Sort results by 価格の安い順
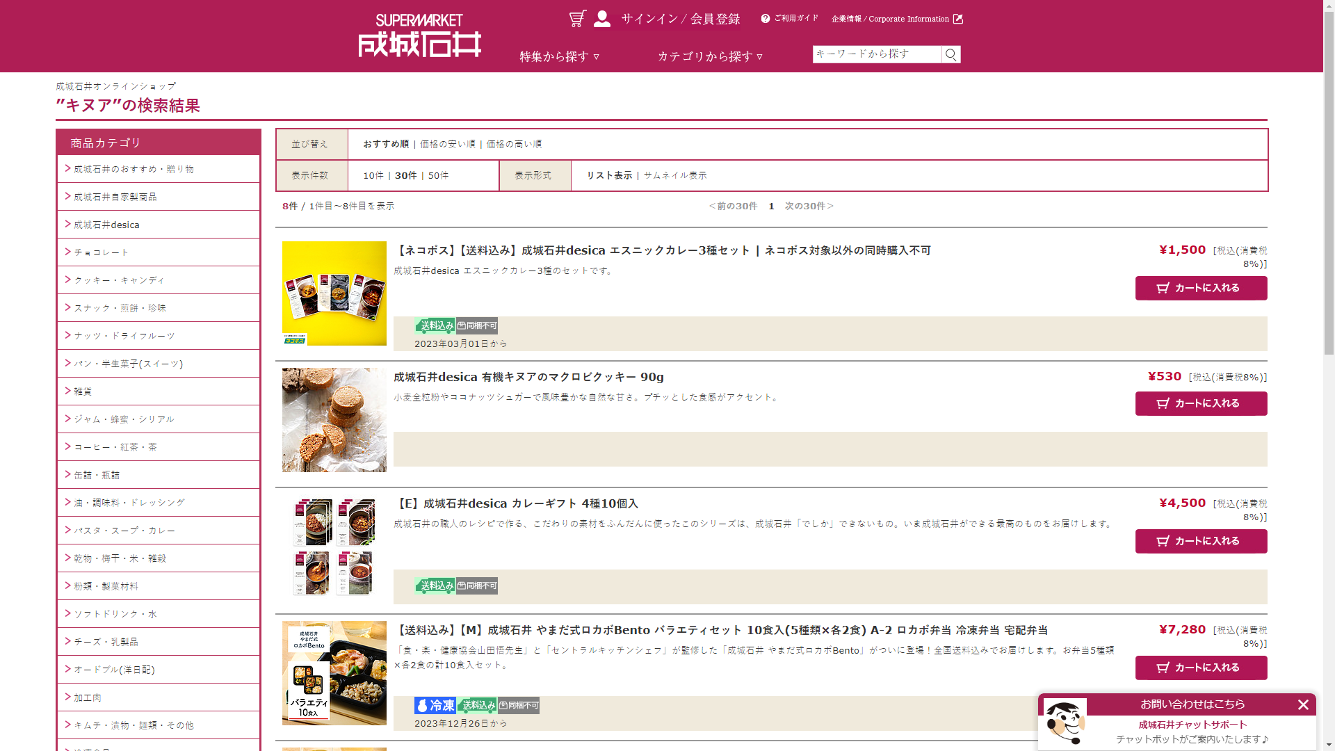Screen dimensions: 1335x751 [447, 144]
